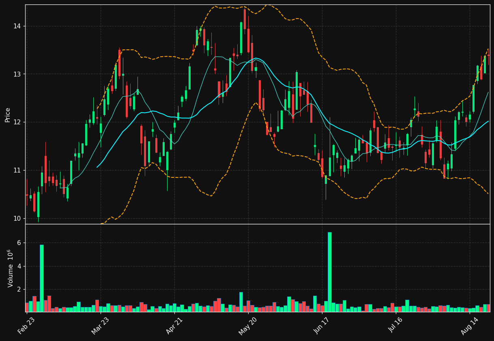Click the price axis value 10
Screen dimensions: 494x341
pyautogui.click(x=18, y=218)
